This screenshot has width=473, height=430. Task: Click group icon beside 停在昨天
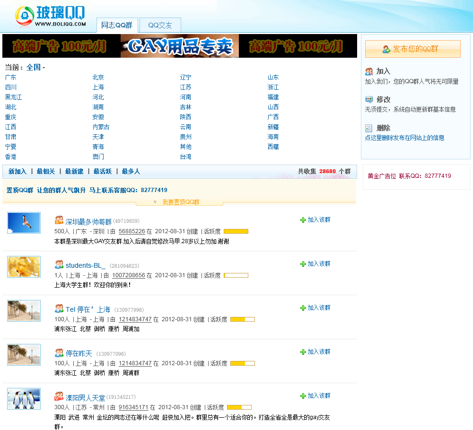coord(59,352)
